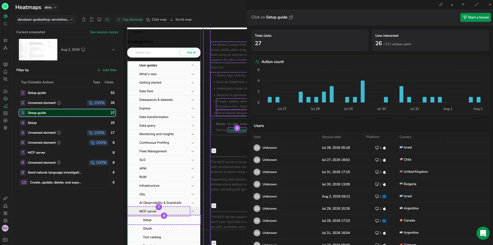Open the Tool catalog docs nav item
Screen dimensions: 493x245
(x=152, y=237)
